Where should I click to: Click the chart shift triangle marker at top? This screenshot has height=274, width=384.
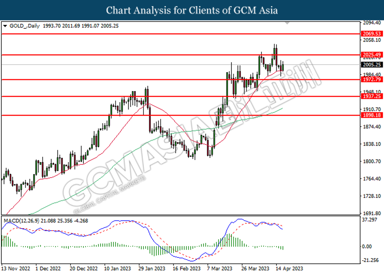pos(287,23)
